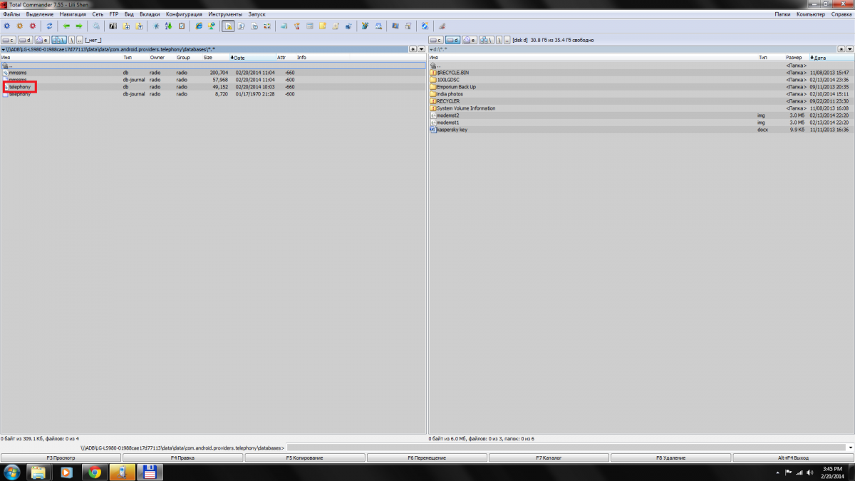Open the Emporium Back Up folder
Image resolution: width=855 pixels, height=481 pixels.
tap(456, 87)
